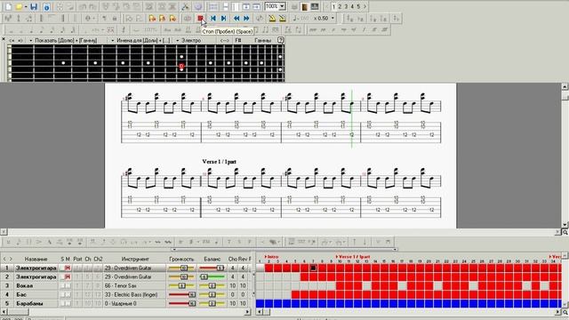Click the F# key button
The width and height of the screenshot is (569, 320).
coord(238,40)
